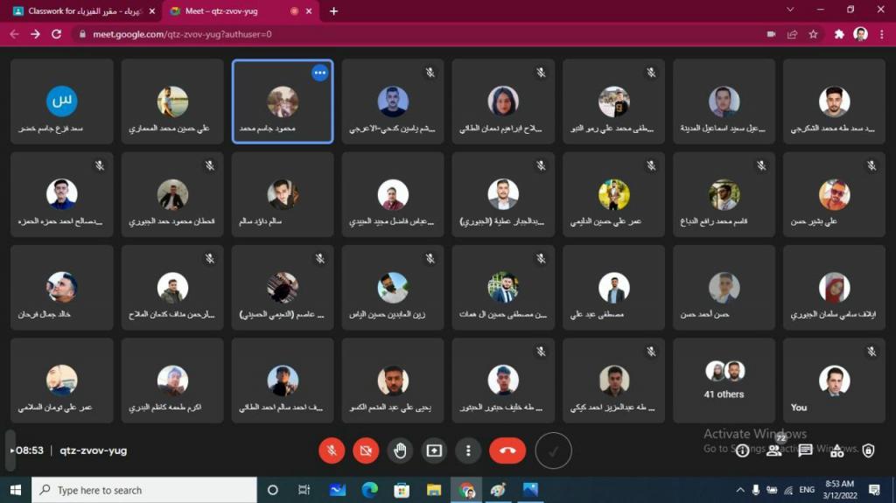896x503 pixels.
Task: Bookmark this page with the star icon
Action: point(813,34)
